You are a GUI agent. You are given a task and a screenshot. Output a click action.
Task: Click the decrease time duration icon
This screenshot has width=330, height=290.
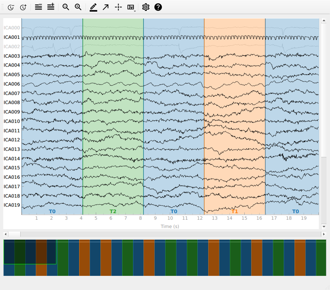11,7
